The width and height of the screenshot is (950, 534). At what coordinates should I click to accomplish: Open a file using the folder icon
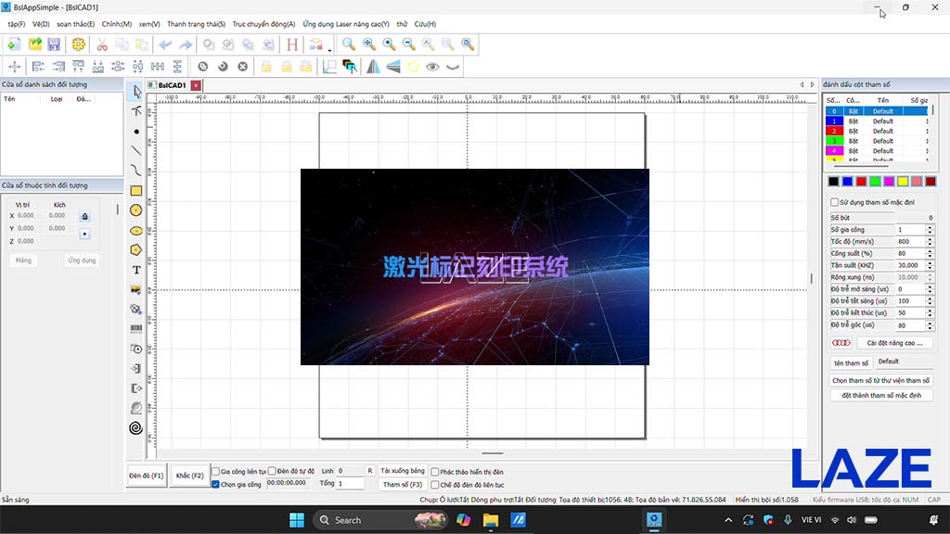(34, 44)
